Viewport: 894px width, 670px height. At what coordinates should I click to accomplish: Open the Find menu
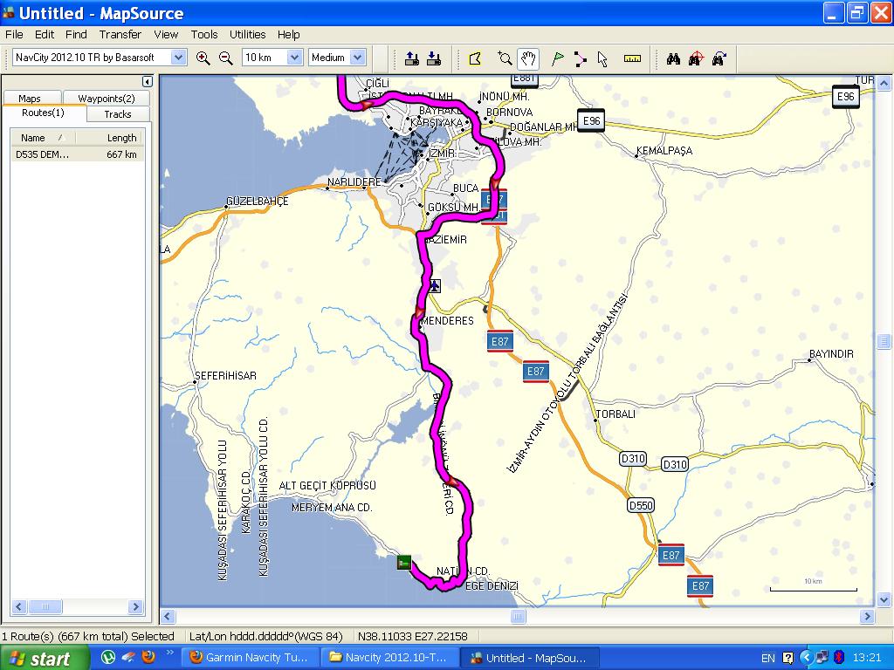click(77, 34)
